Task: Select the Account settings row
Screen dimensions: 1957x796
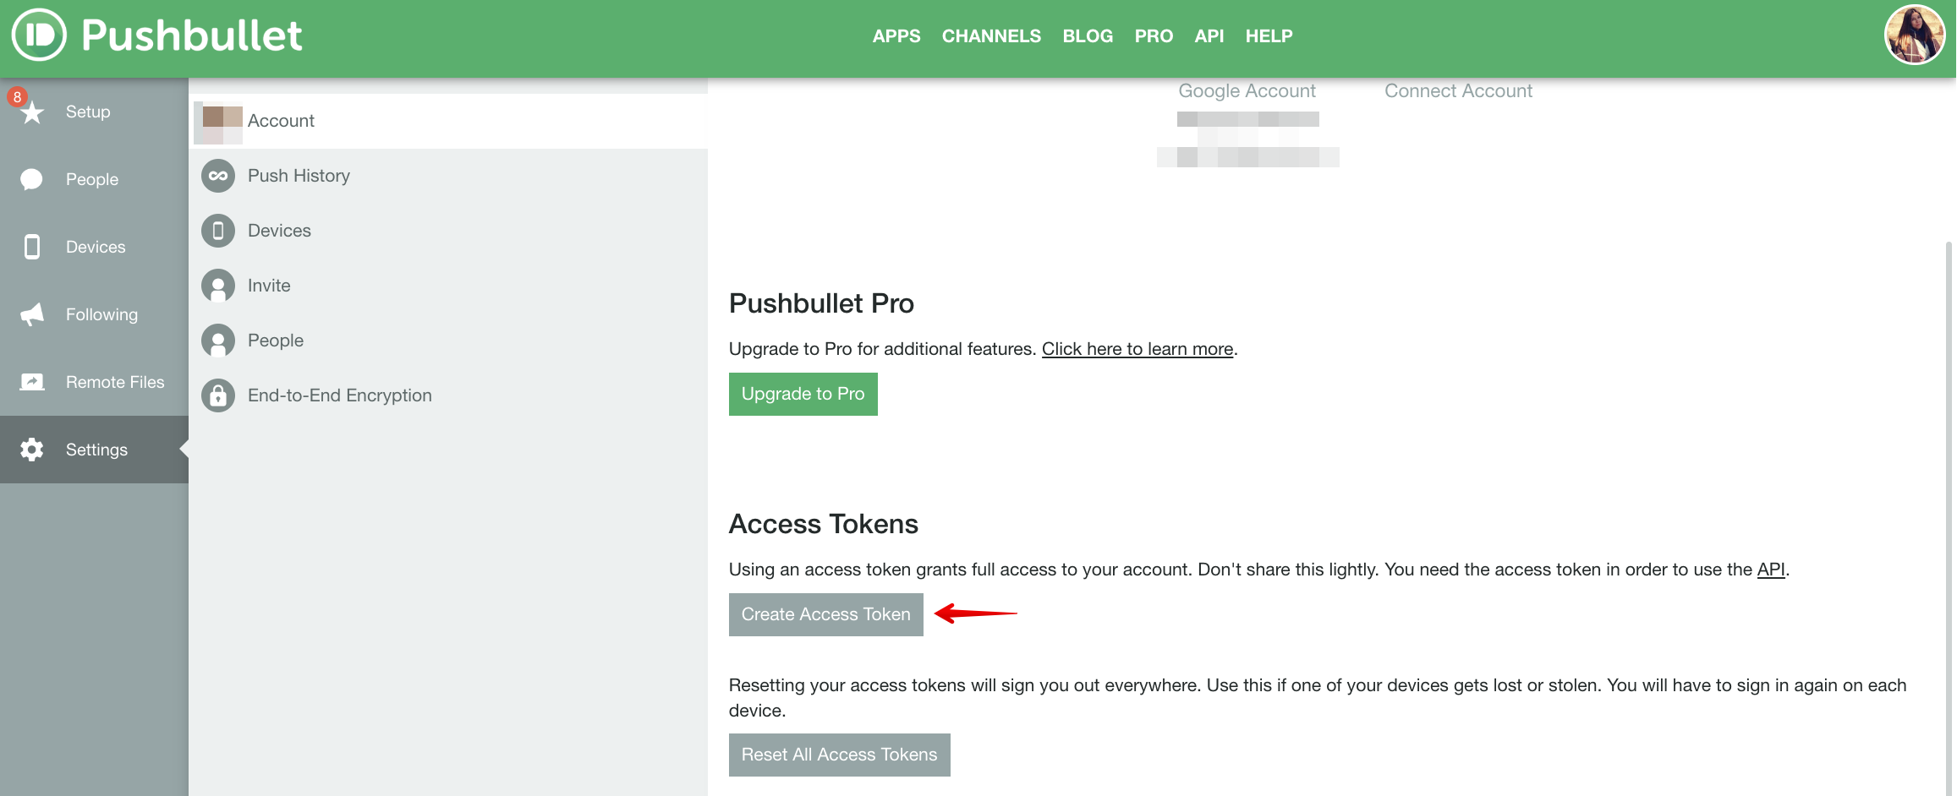Action: pyautogui.click(x=448, y=121)
